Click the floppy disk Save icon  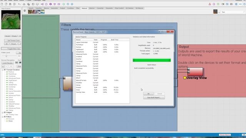click(10, 4)
